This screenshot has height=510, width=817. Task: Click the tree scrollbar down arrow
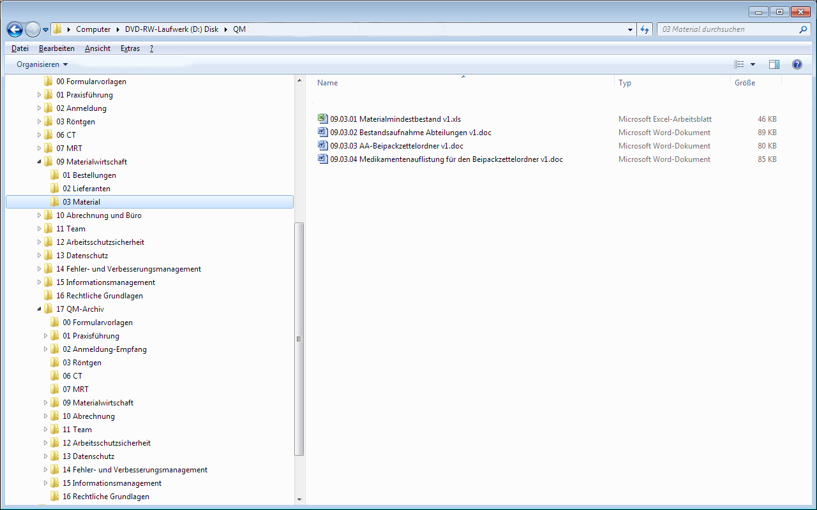click(x=299, y=500)
